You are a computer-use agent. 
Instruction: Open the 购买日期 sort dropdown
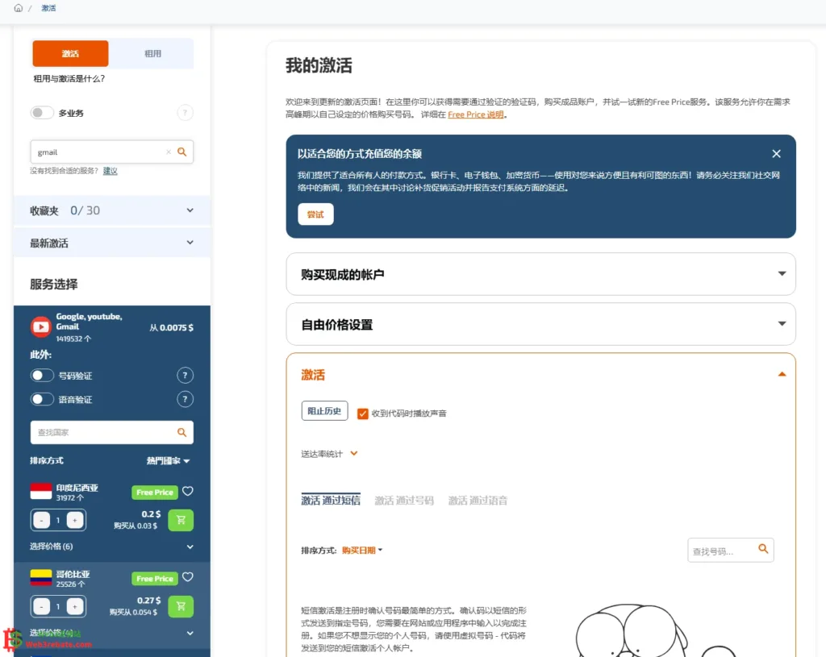(362, 551)
